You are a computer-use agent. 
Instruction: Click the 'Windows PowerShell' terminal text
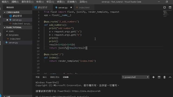pos(47,82)
